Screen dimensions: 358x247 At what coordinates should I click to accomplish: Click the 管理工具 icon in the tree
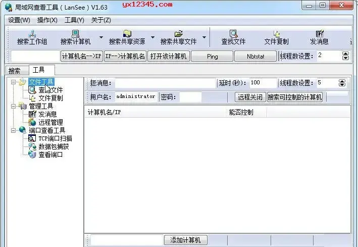(x=23, y=106)
